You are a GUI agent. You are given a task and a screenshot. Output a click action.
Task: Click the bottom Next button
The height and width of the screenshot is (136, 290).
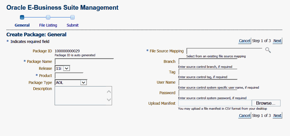click(277, 116)
